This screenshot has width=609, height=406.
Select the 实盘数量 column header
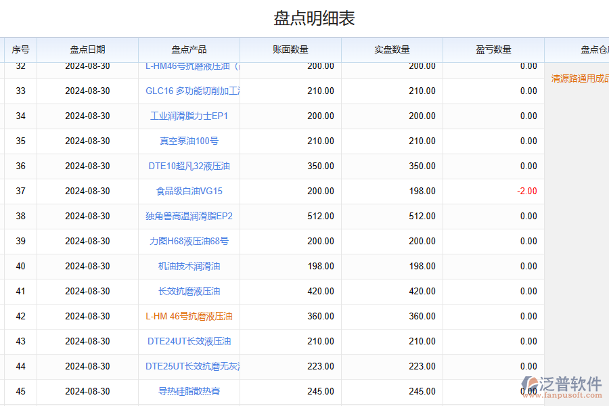[x=392, y=49]
